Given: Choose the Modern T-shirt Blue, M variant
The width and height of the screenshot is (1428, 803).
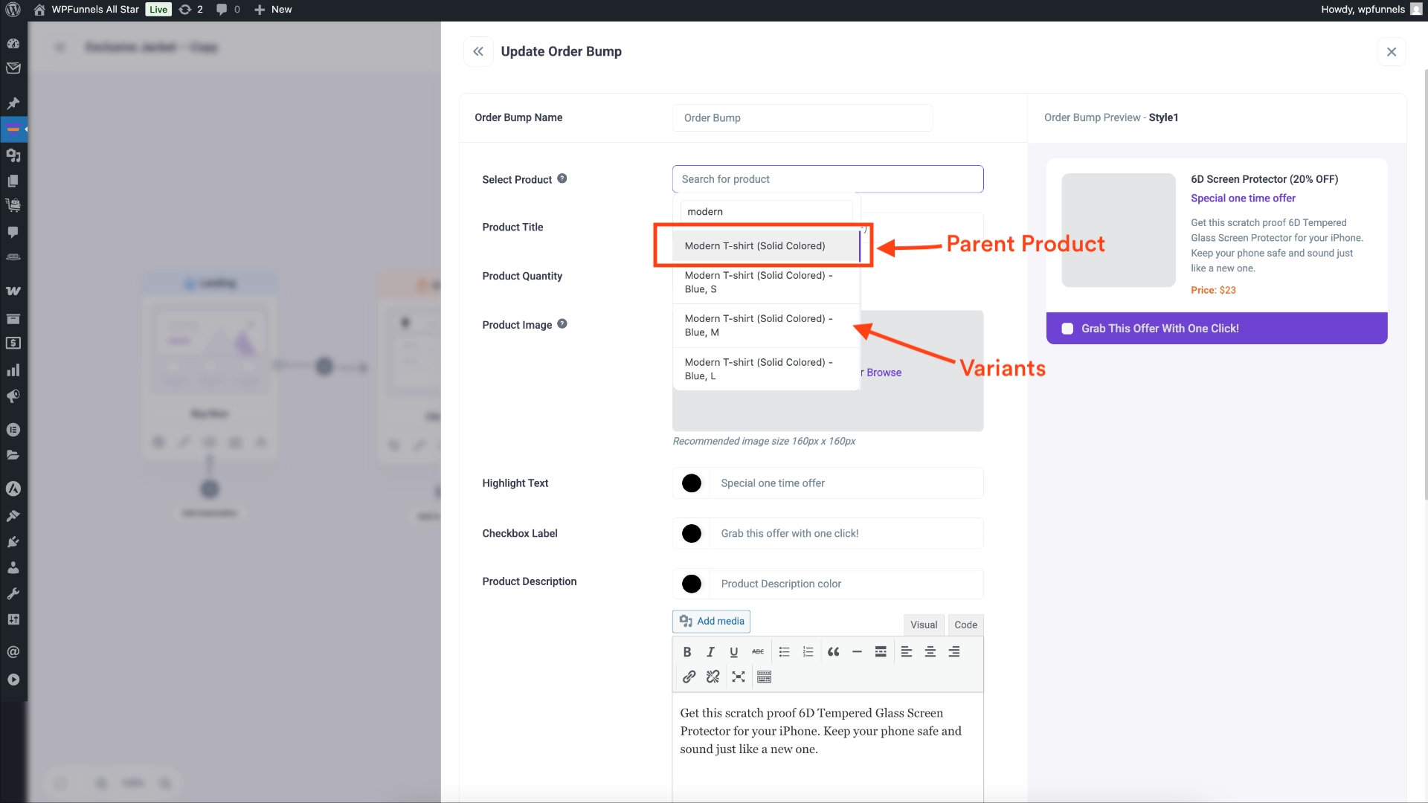Looking at the screenshot, I should pos(758,325).
